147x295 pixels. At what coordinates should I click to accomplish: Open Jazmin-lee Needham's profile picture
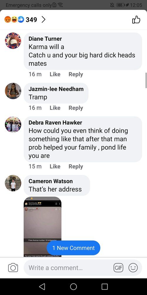(13, 91)
